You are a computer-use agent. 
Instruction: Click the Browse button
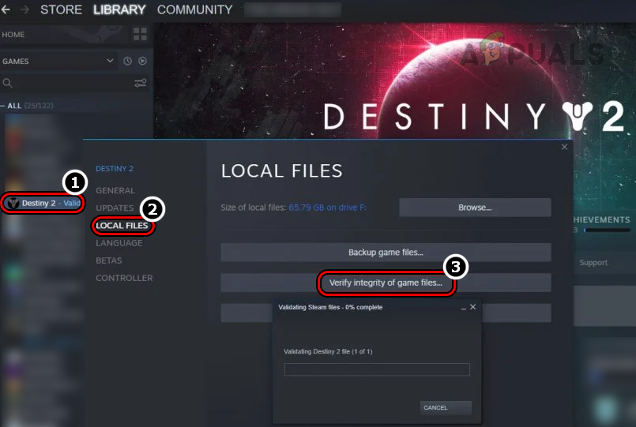475,208
